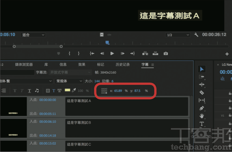Click the 大小 value 144
232x152 pixels.
coord(97,81)
